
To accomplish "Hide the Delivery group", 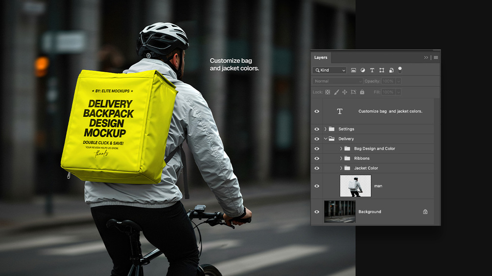I will 317,139.
